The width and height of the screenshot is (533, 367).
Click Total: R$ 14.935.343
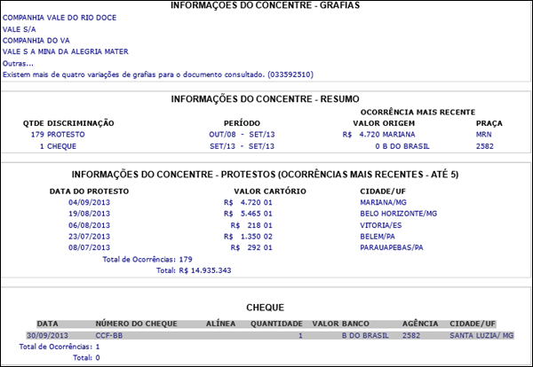[194, 270]
